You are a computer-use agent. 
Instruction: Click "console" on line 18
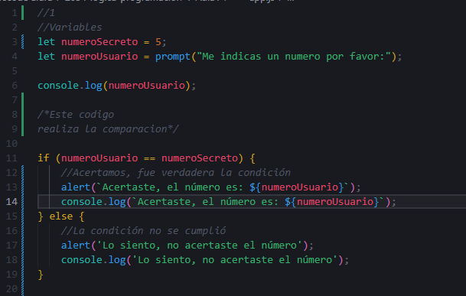pos(81,260)
